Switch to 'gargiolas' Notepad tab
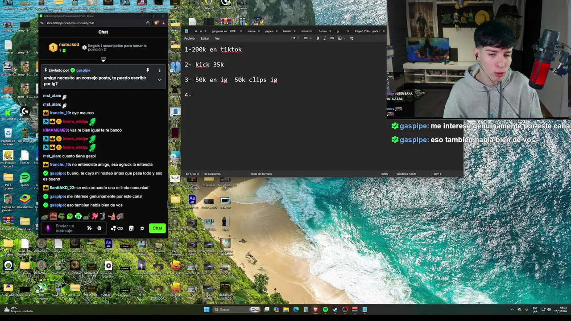The image size is (571, 321). click(x=219, y=31)
